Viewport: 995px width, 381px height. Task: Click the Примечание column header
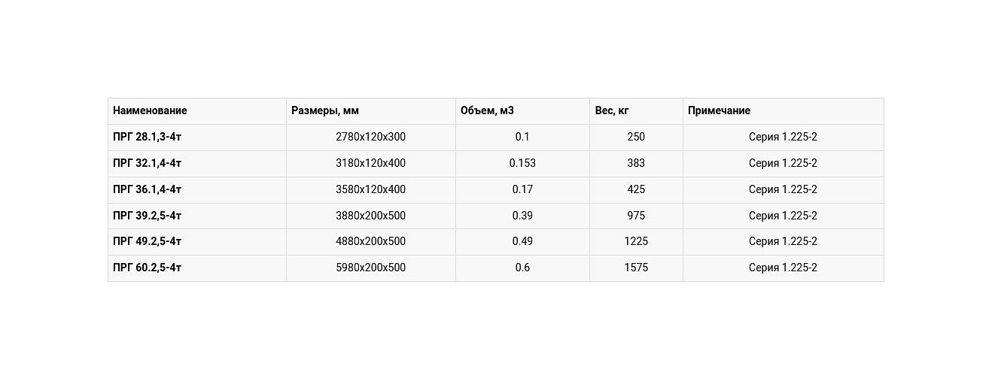tap(719, 110)
